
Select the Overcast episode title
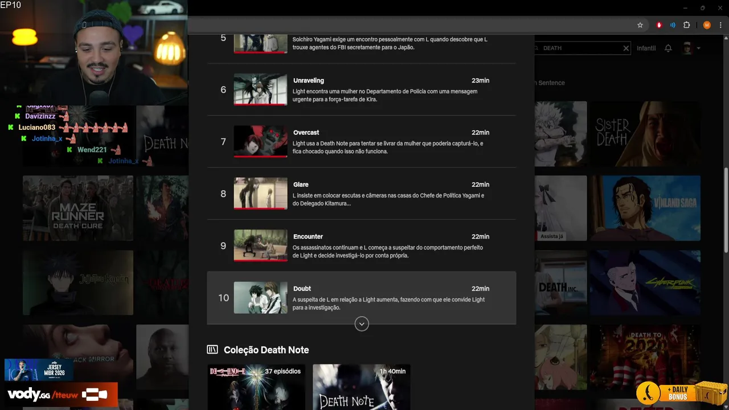(306, 133)
